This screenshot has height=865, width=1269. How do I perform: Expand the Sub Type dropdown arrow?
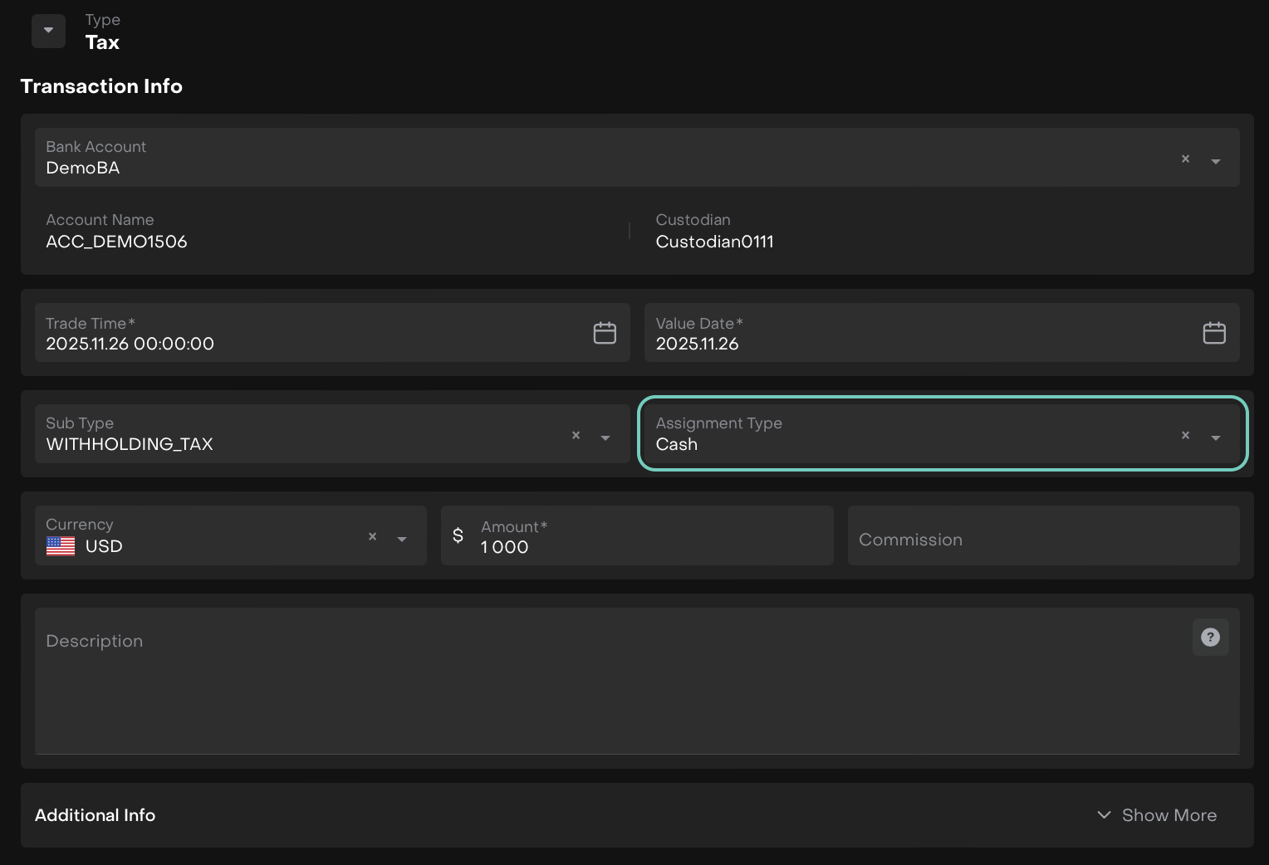click(605, 437)
